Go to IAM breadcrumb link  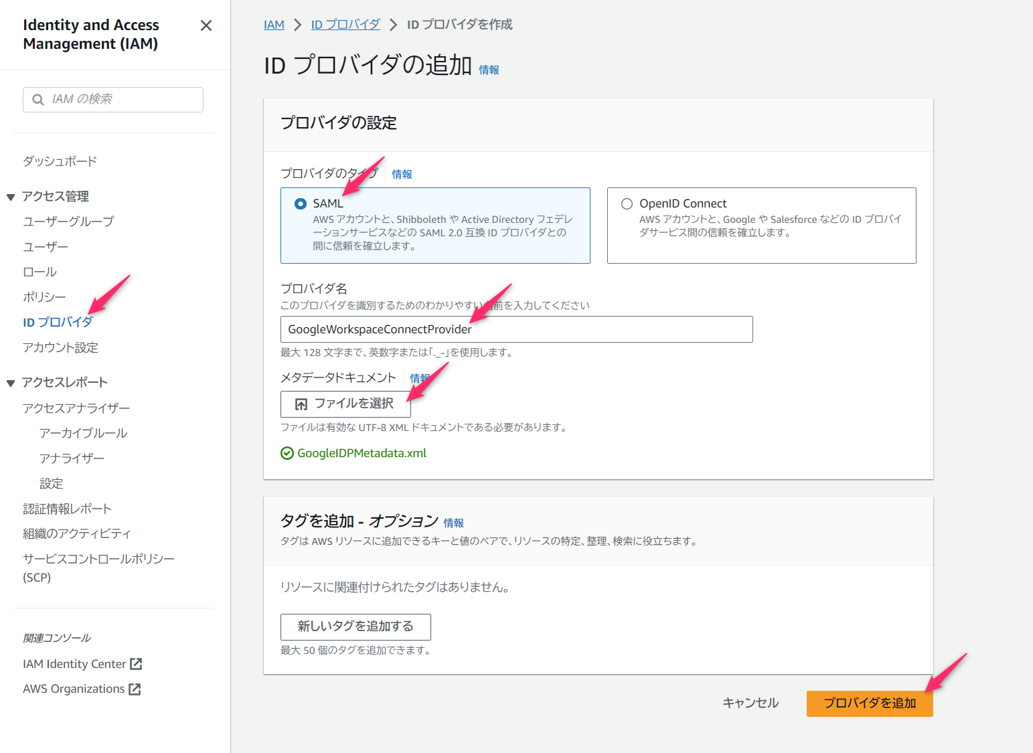274,25
